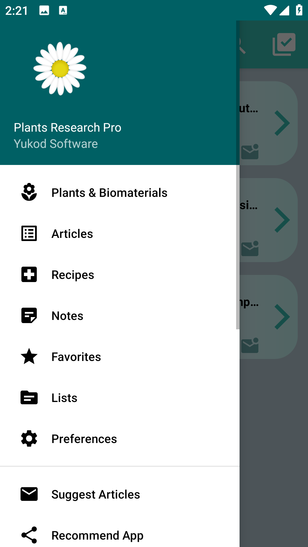Viewport: 308px width, 547px height.
Task: Tap the Lists folder icon
Action: click(29, 397)
